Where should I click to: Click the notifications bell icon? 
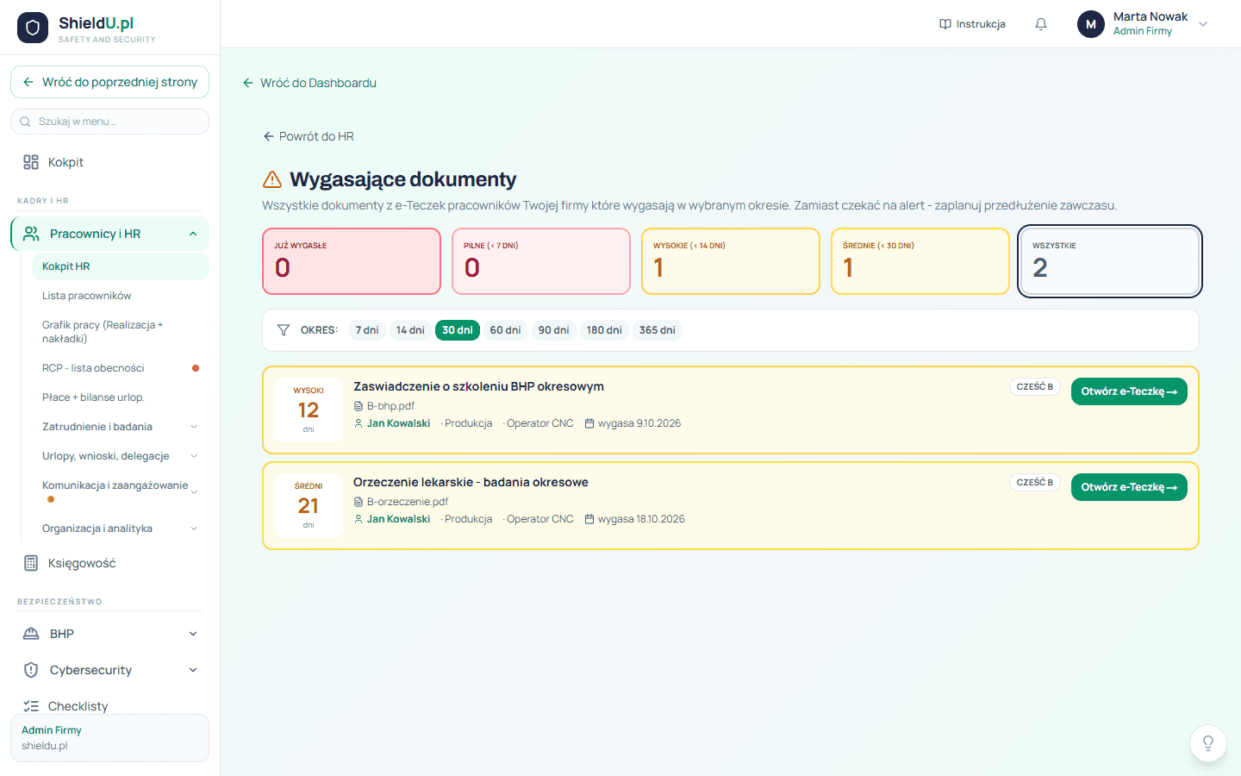pyautogui.click(x=1041, y=24)
